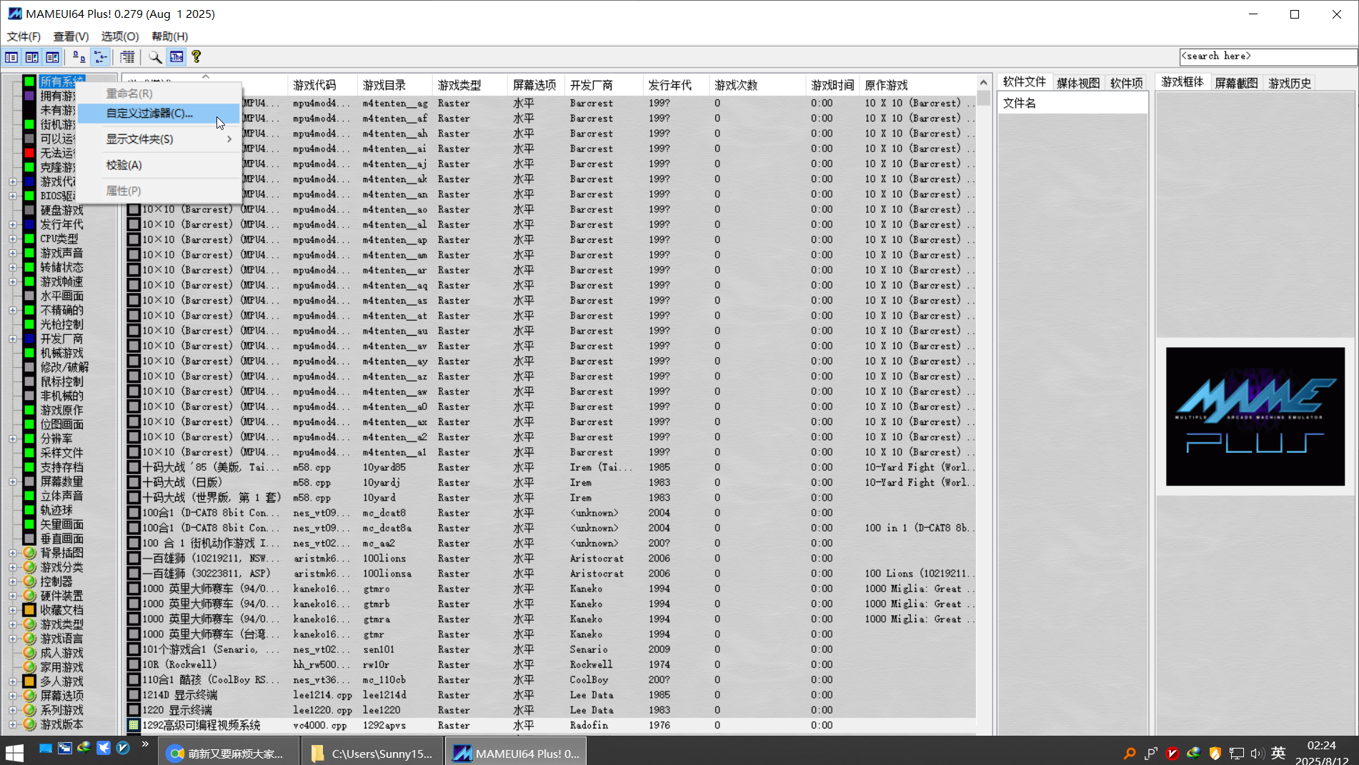Expand the 系列游戏 tree folder
Image resolution: width=1359 pixels, height=765 pixels.
tap(13, 710)
